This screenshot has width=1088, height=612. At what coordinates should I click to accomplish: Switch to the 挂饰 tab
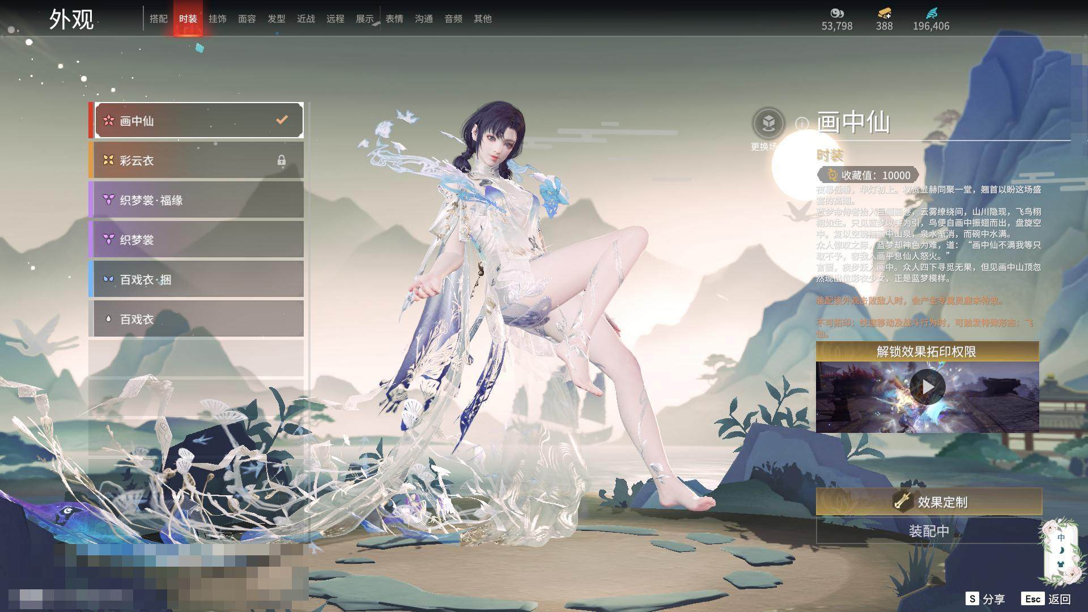pos(218,19)
